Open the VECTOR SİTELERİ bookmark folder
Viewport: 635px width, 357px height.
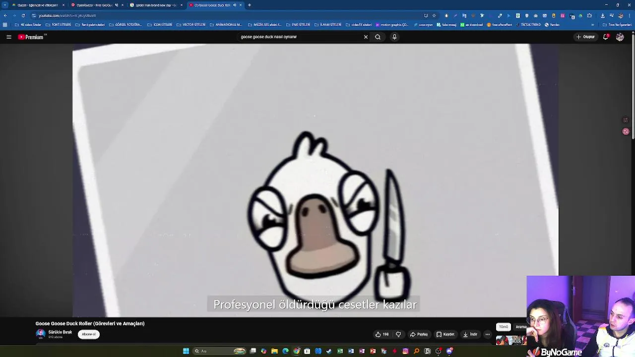click(190, 25)
